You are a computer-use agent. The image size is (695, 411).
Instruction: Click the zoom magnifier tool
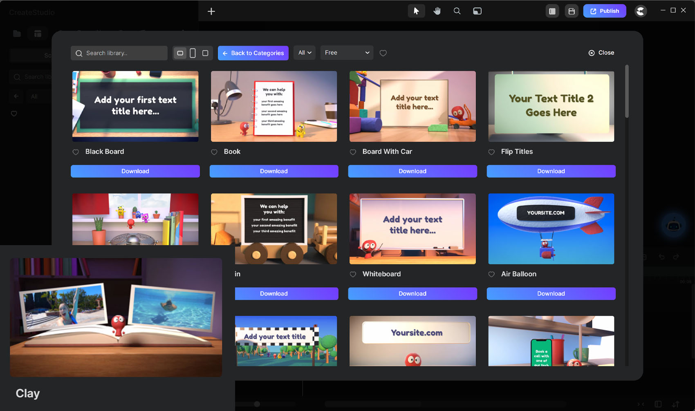(x=457, y=11)
